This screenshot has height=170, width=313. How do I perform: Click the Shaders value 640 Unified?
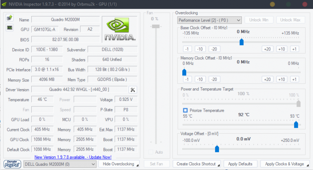pyautogui.click(x=112, y=59)
